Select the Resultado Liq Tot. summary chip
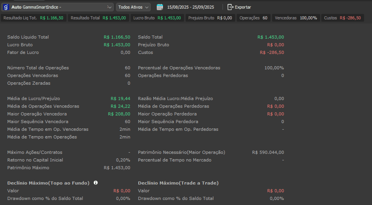Viewport: 372px width, 205px height. click(33, 18)
